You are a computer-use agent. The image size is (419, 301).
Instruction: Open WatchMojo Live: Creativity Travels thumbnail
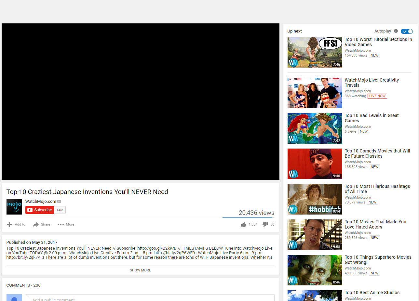(315, 93)
